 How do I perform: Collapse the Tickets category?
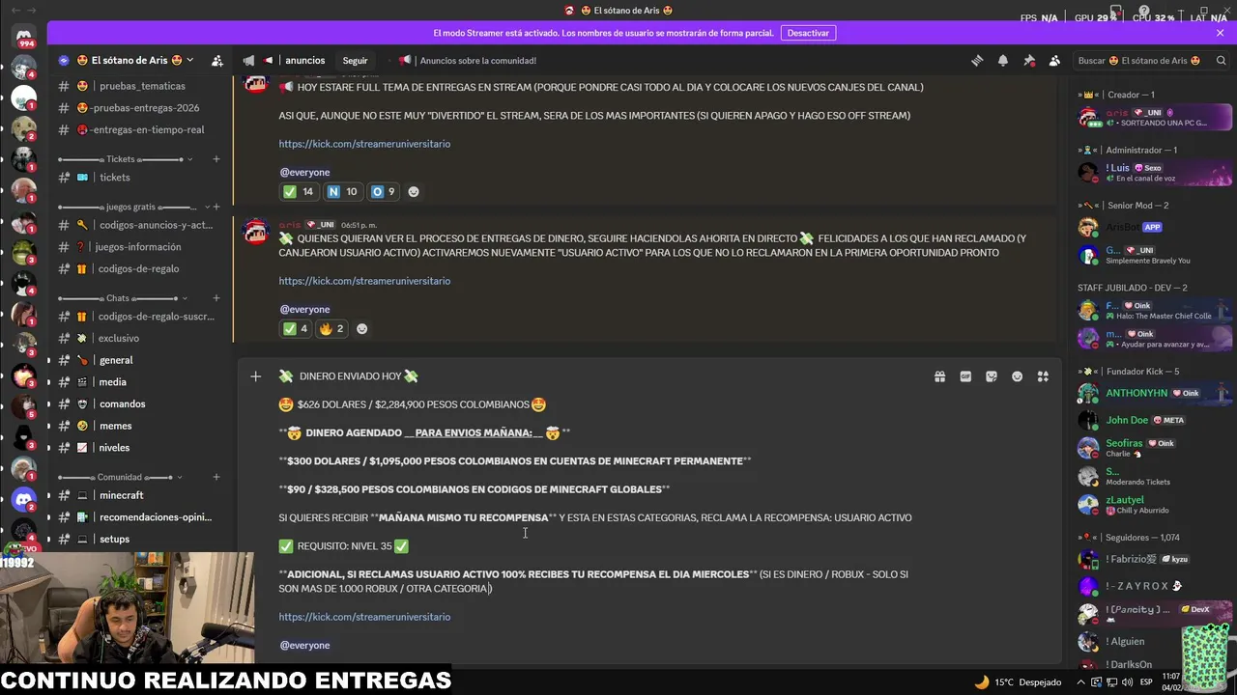pos(126,159)
